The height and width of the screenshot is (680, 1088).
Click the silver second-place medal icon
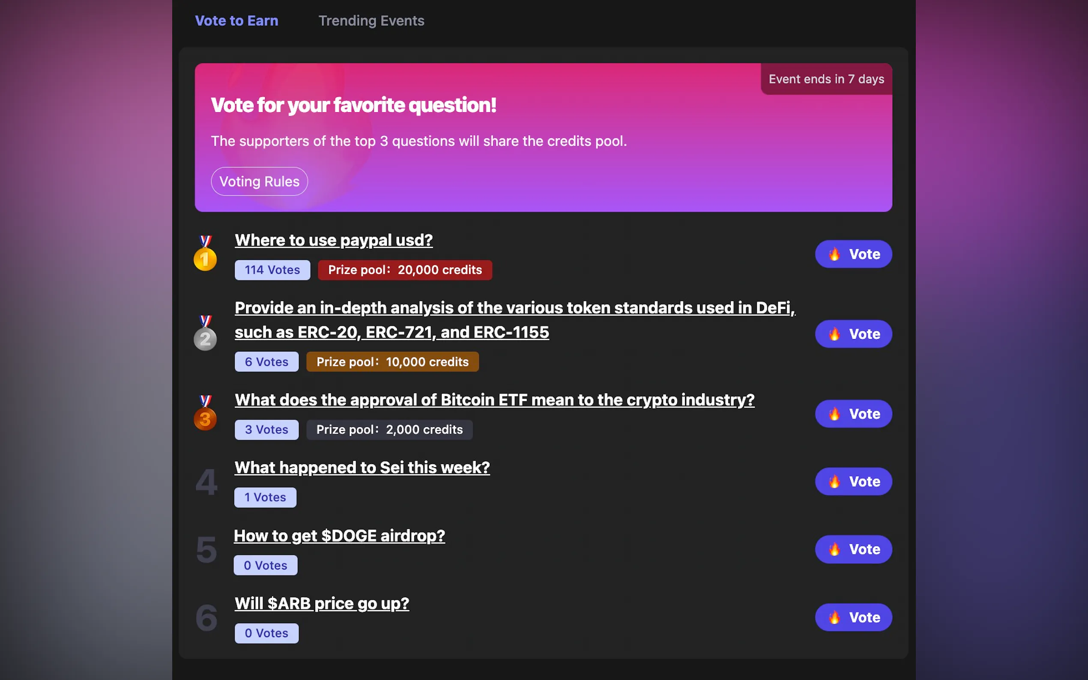tap(205, 334)
